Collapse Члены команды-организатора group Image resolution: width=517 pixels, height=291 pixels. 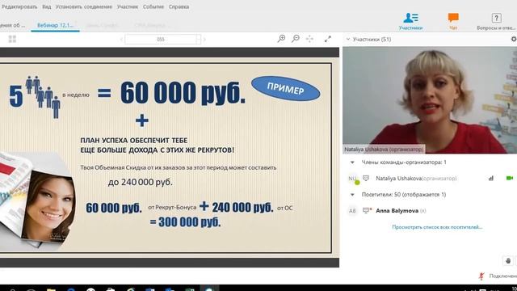352,162
